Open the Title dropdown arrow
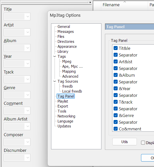This screenshot has height=167, width=154. pyautogui.click(x=28, y=16)
